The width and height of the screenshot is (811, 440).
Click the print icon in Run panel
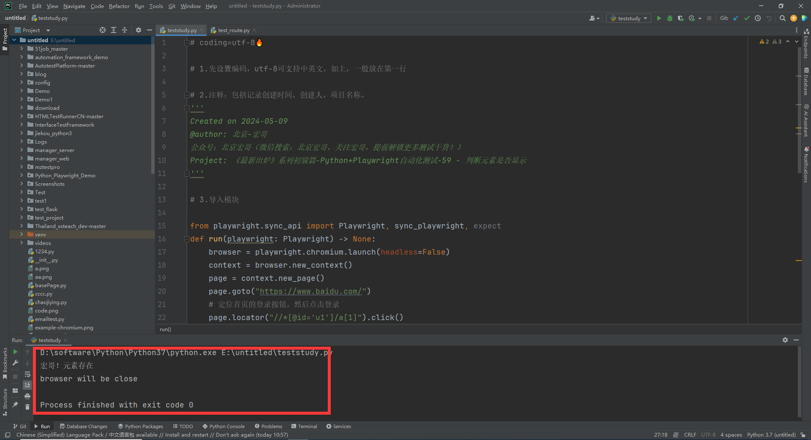coord(27,396)
